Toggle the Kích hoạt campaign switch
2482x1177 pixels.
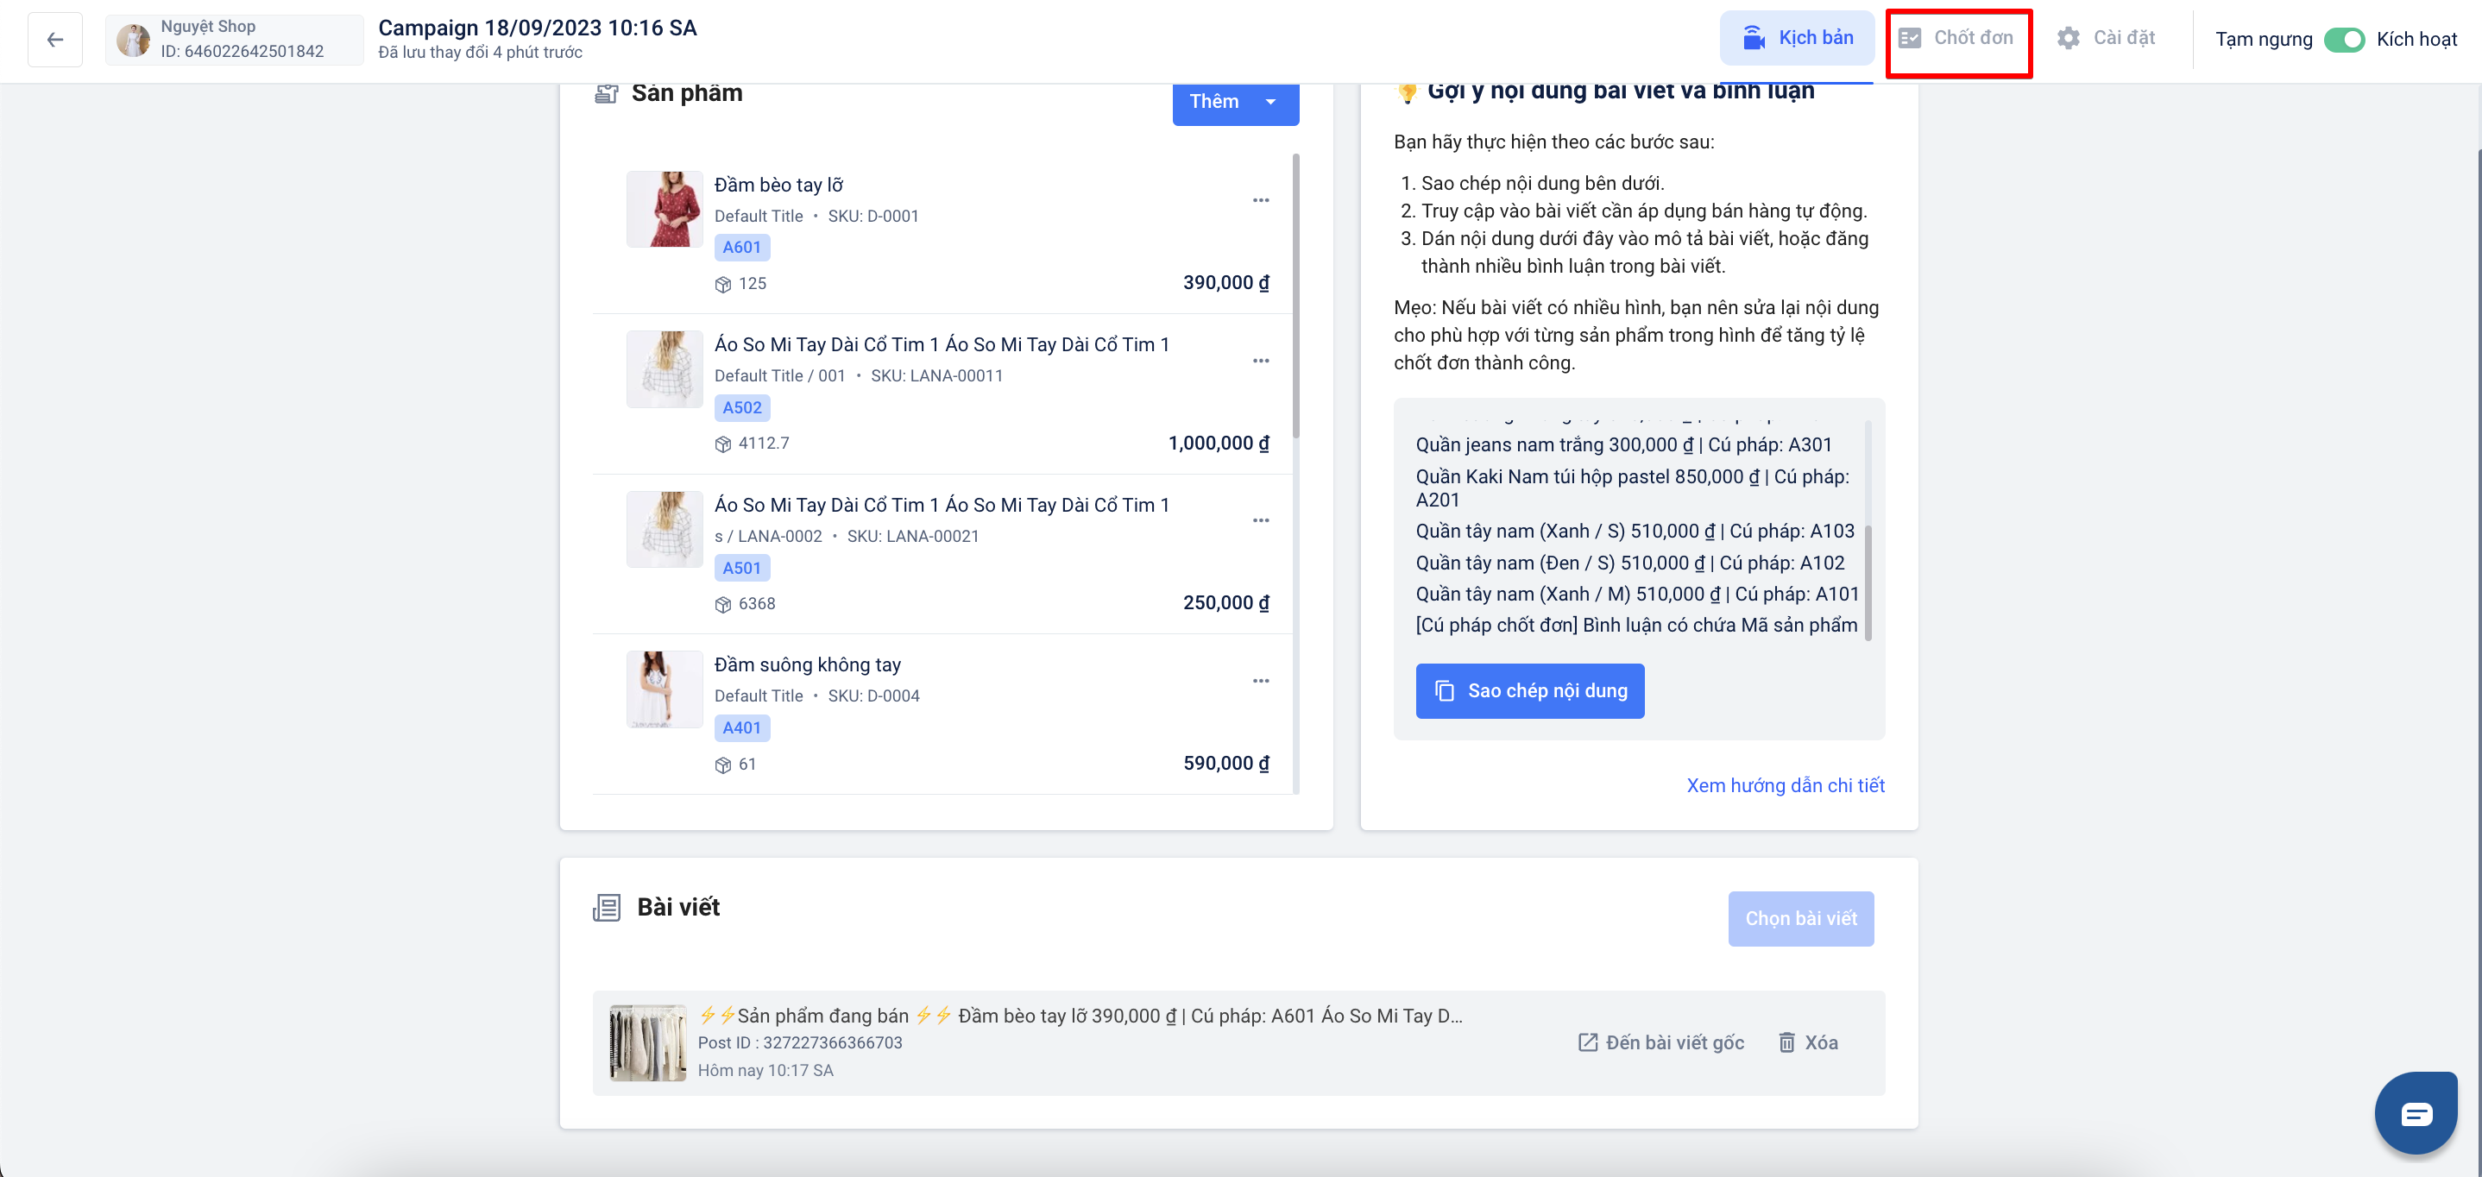pos(2342,40)
